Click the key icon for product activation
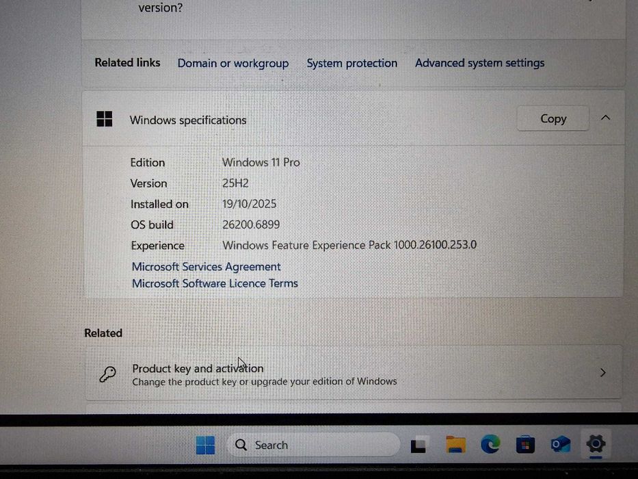Image resolution: width=638 pixels, height=479 pixels. (108, 374)
